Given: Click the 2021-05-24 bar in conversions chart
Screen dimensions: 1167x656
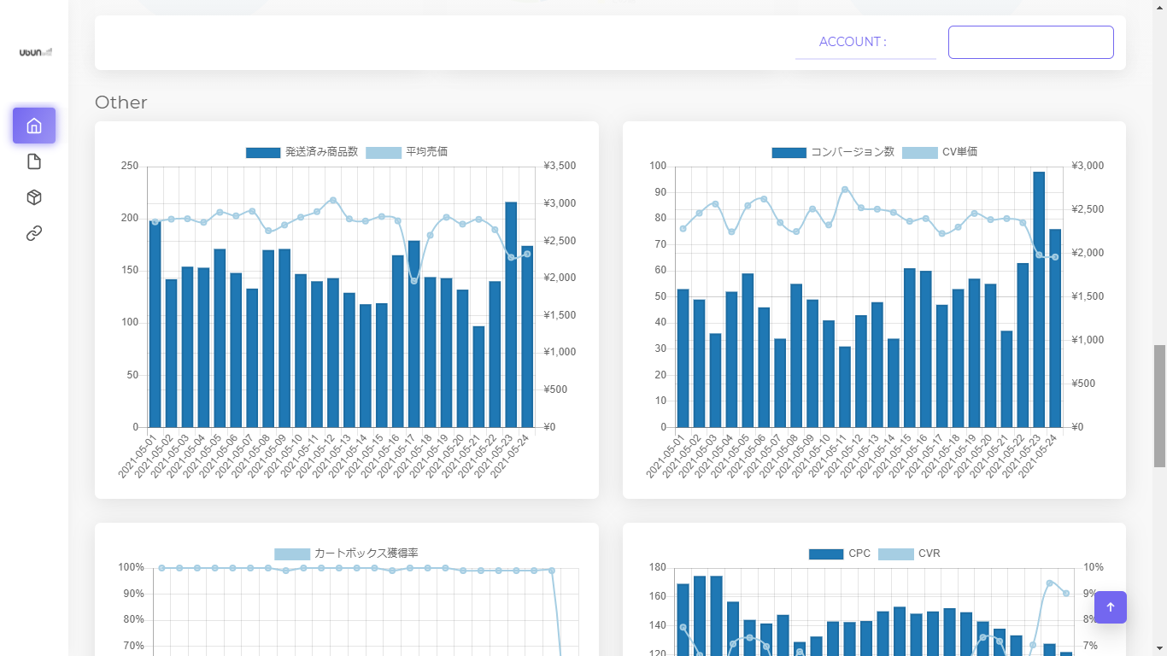Looking at the screenshot, I should pos(1055,328).
